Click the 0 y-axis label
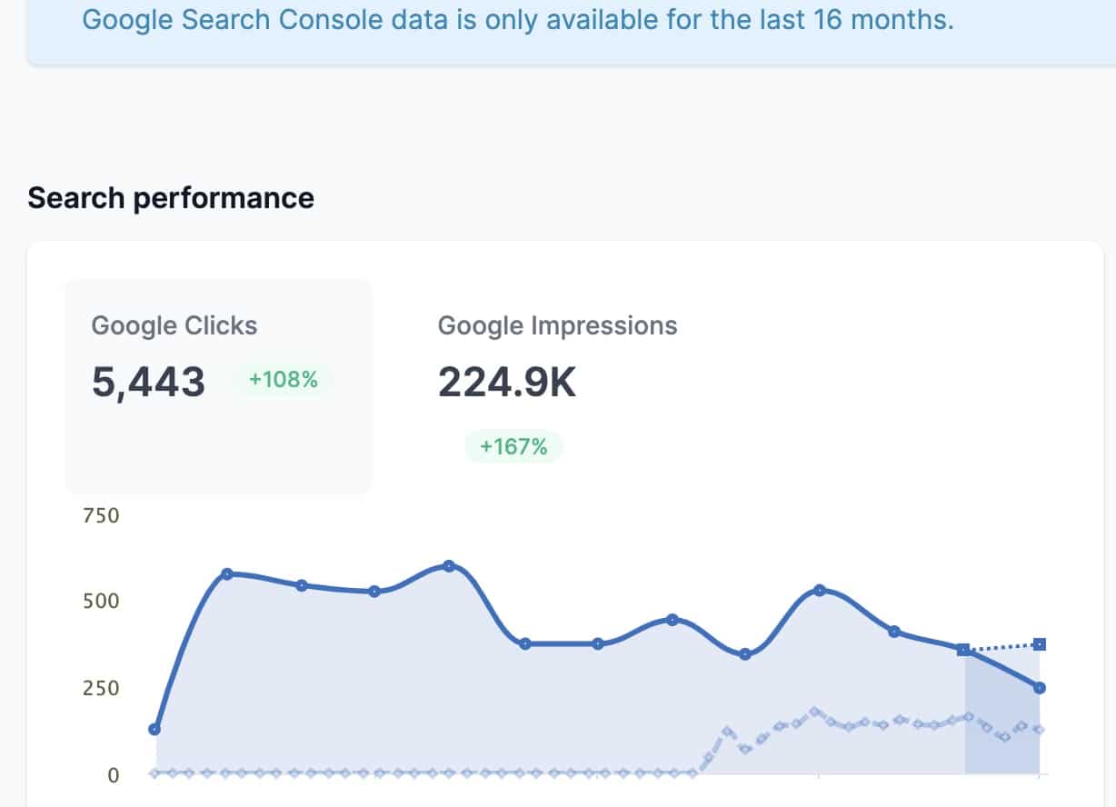This screenshot has width=1116, height=807. 114,775
